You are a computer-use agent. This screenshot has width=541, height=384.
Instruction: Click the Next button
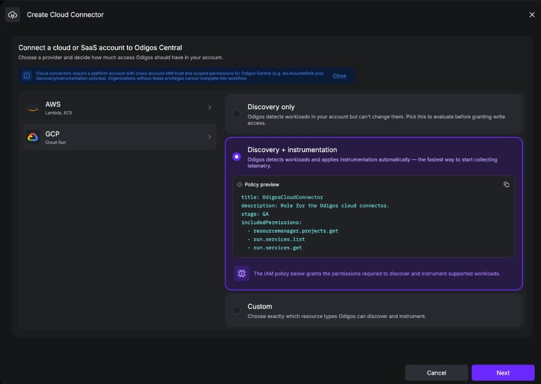point(503,372)
